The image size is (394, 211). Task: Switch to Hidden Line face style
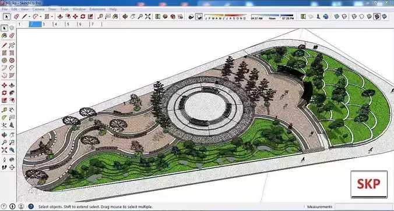(x=361, y=16)
